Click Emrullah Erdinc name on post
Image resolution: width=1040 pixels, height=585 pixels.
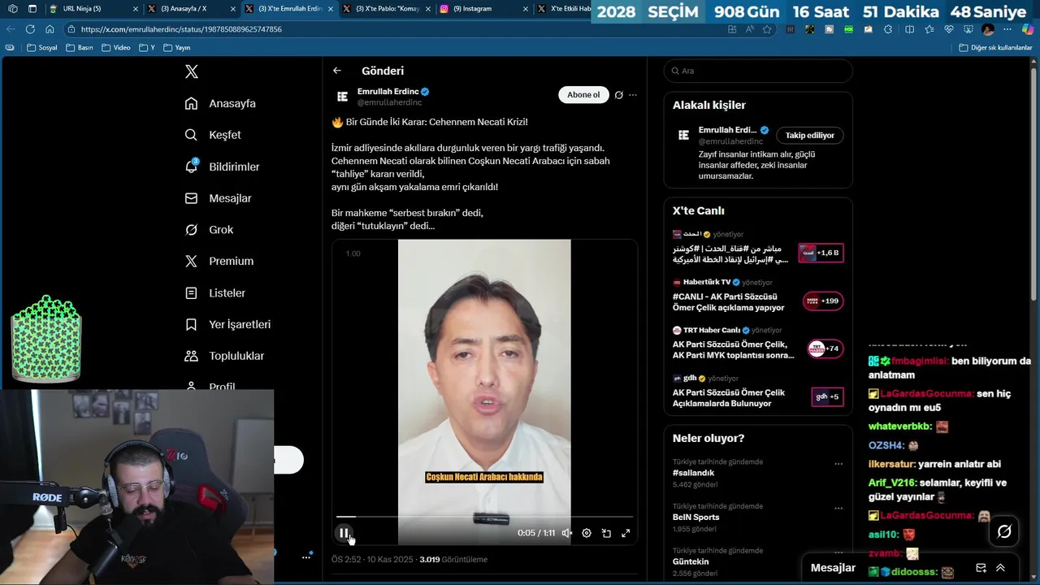coord(388,92)
